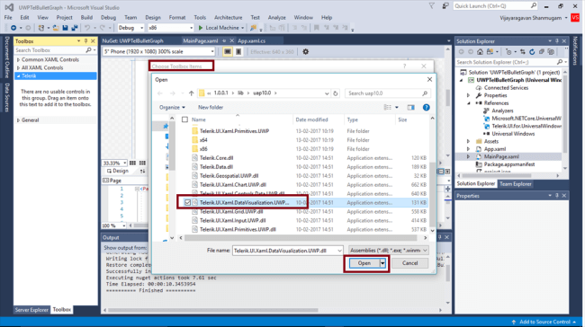The height and width of the screenshot is (327, 585).
Task: Open the designer settings gear icon
Action: (306, 52)
